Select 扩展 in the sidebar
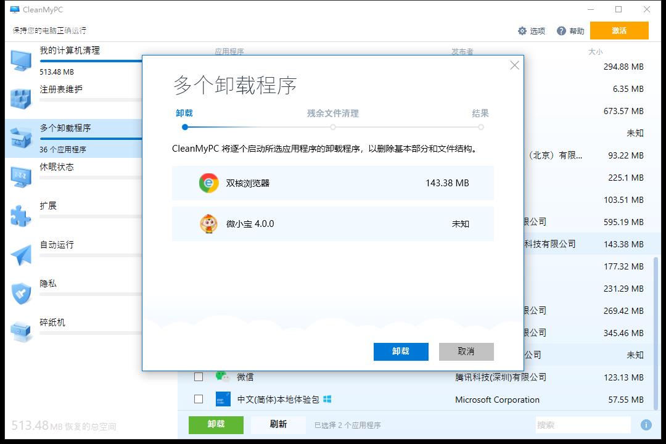 (x=48, y=206)
